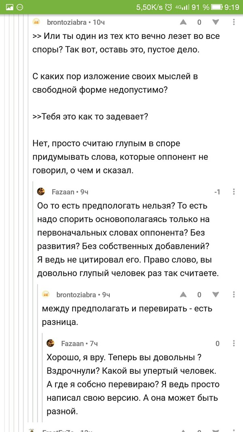Tap Fazaan's avatar on 7ч comment
The image size is (243, 432).
point(51,343)
